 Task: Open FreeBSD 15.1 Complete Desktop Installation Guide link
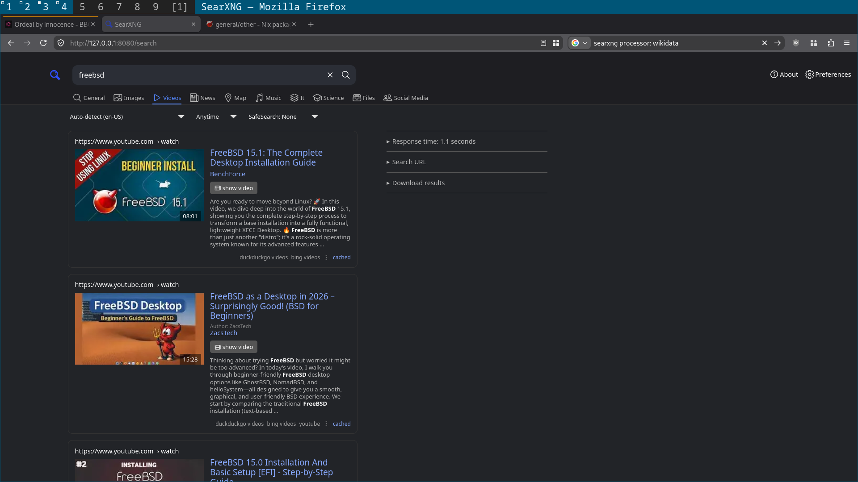point(266,158)
